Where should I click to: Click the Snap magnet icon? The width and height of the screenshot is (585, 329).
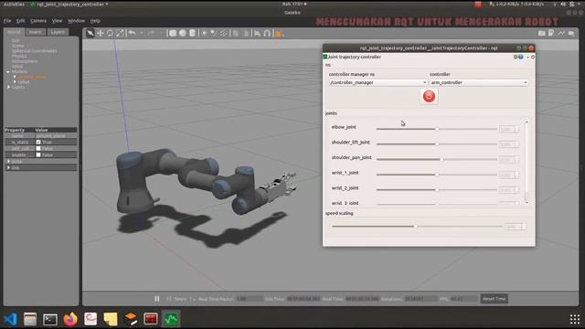[267, 33]
